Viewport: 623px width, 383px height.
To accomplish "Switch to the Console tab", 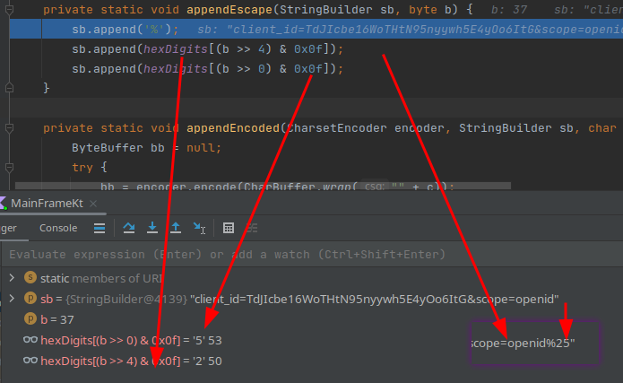I will coord(58,228).
